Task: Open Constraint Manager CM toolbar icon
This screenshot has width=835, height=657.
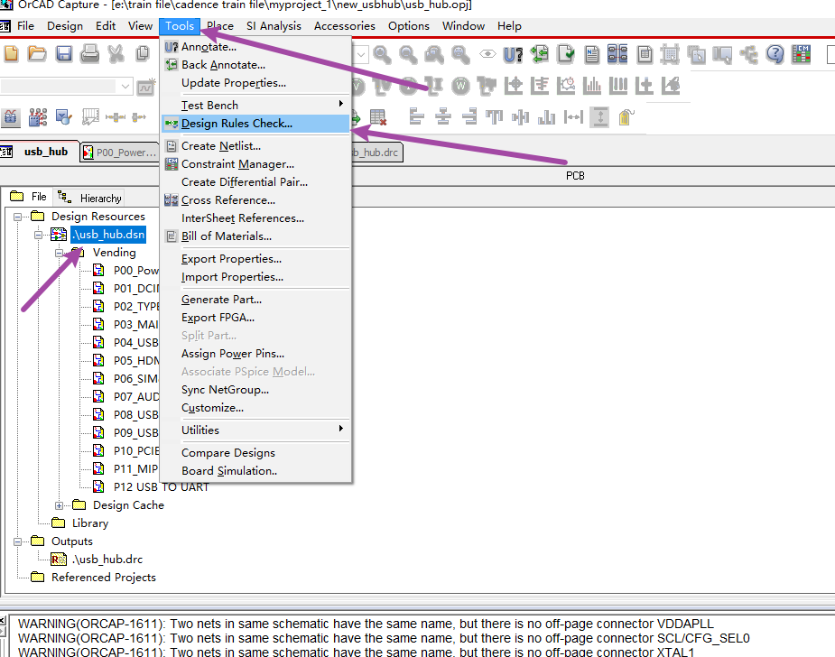Action: 801,54
